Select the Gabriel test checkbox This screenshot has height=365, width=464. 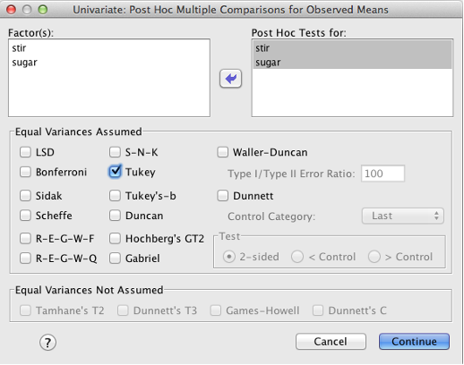[115, 259]
